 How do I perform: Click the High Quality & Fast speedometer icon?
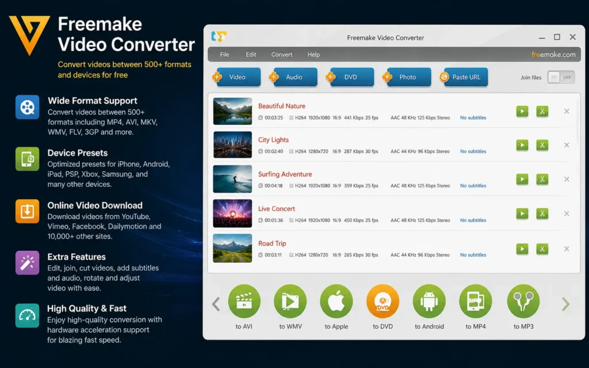28,316
